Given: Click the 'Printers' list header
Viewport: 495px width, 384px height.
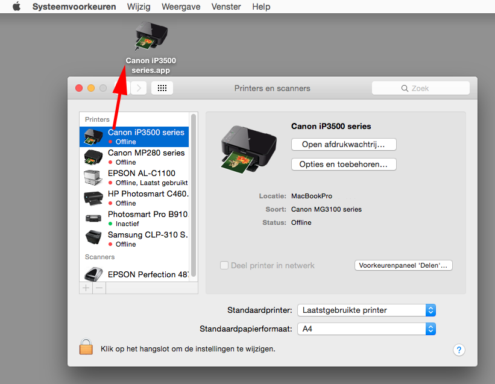Looking at the screenshot, I should 97,119.
